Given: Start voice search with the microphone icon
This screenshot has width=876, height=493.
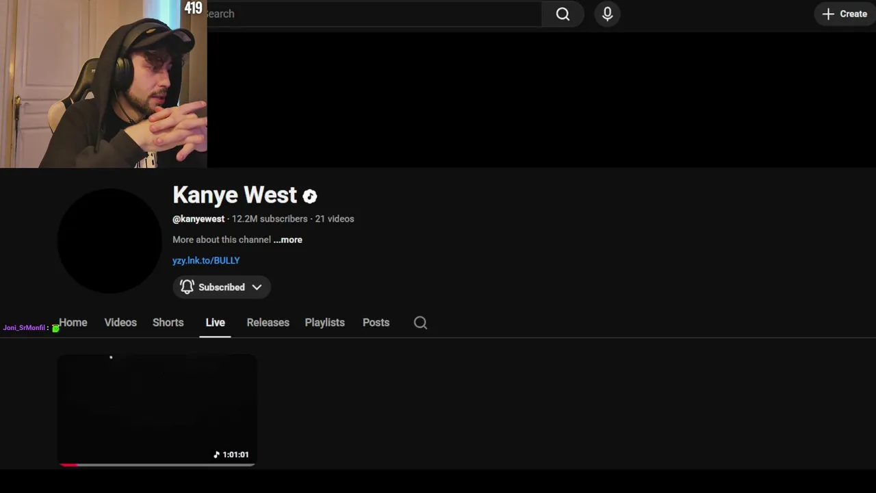Looking at the screenshot, I should point(607,14).
